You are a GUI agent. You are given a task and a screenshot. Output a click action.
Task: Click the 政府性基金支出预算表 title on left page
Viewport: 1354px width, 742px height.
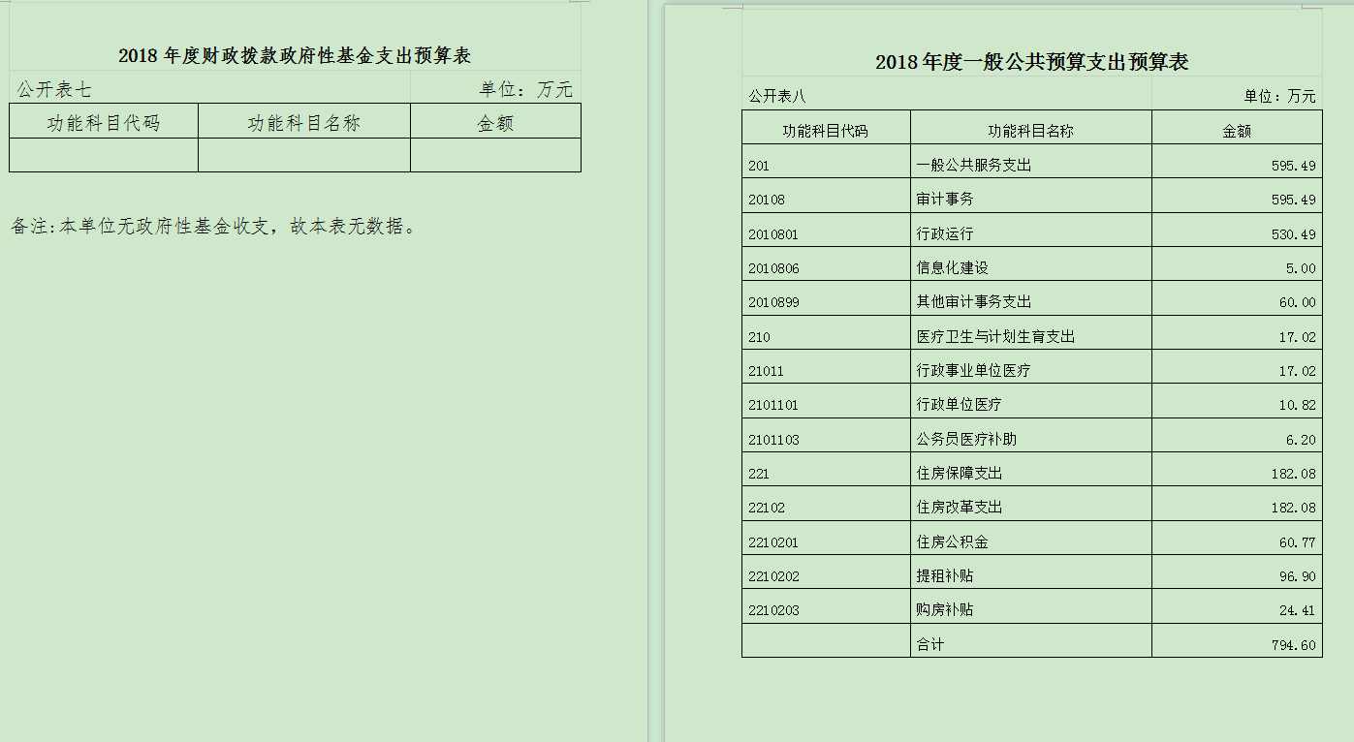295,55
